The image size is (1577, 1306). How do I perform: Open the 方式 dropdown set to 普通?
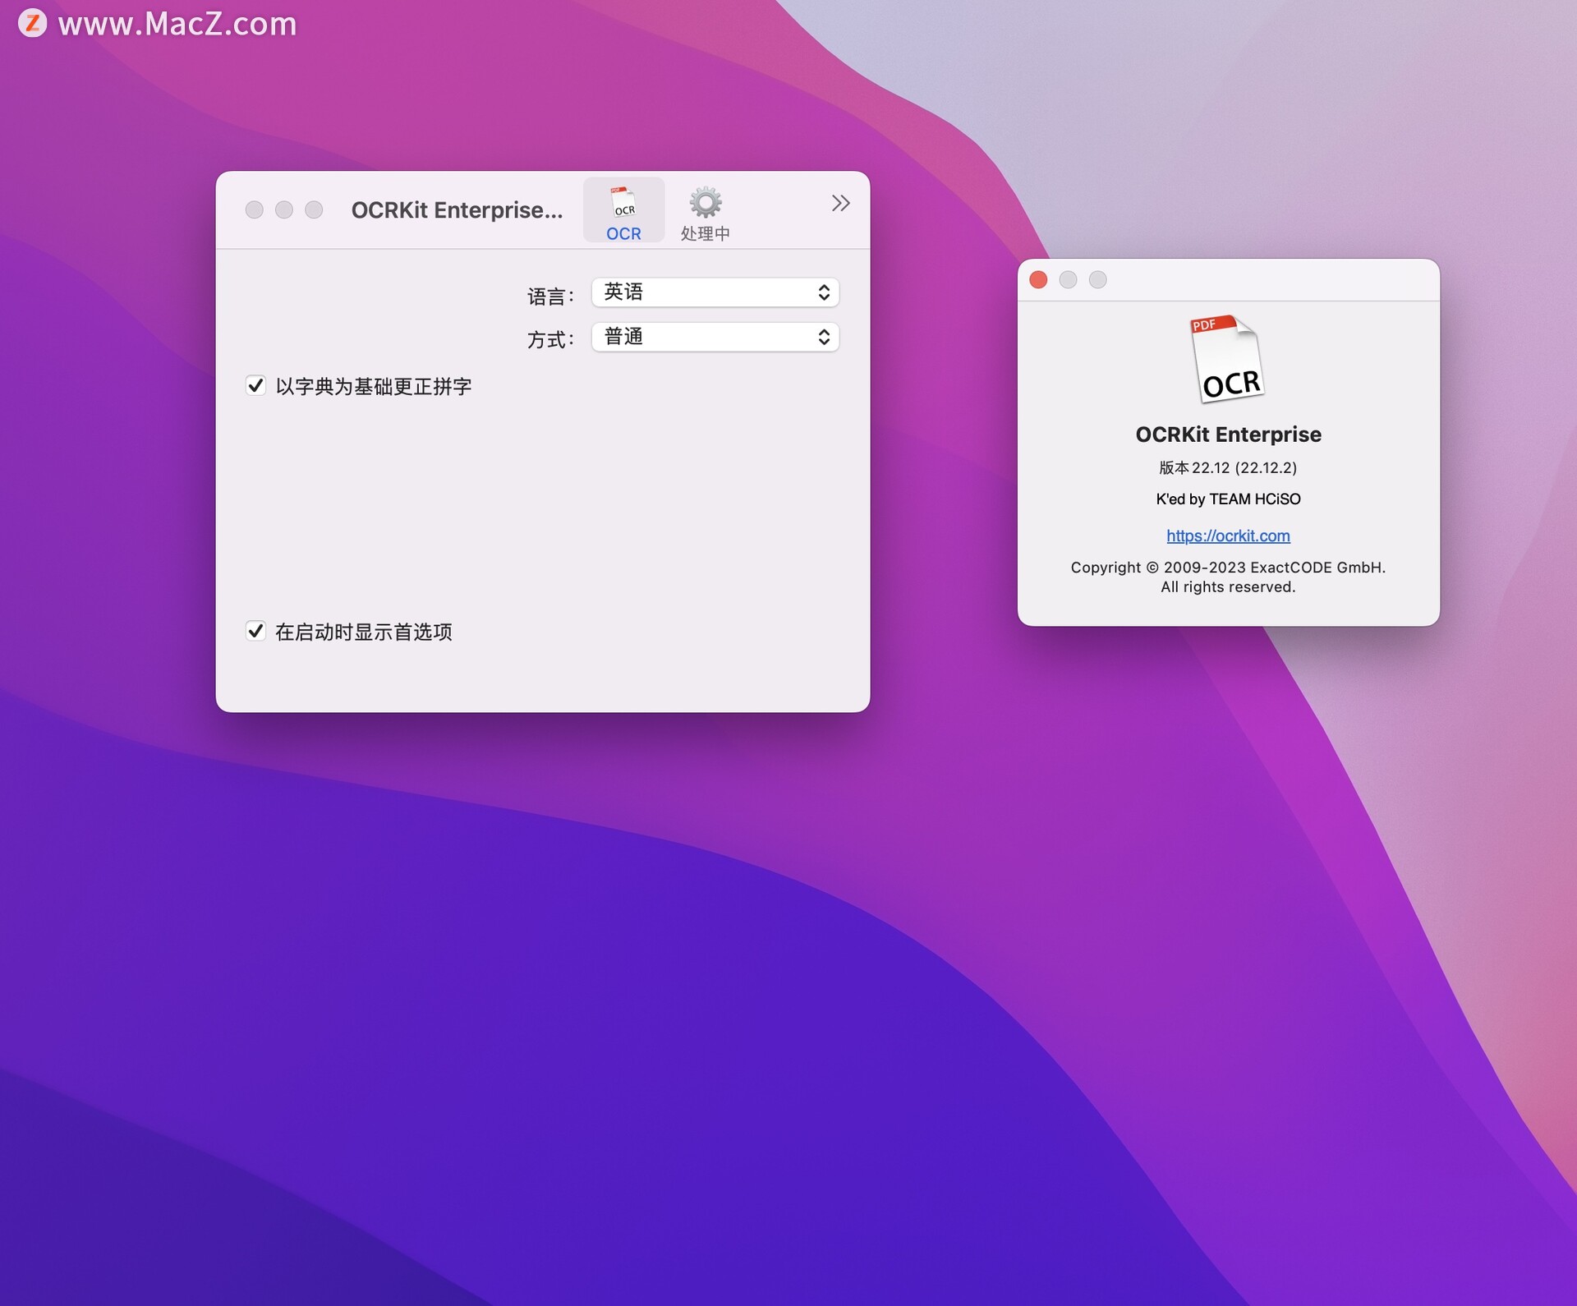click(x=715, y=337)
